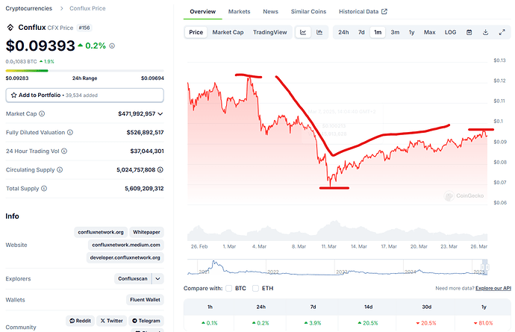Click the download chart data icon
Viewport: 515px width, 332px height.
coord(485,32)
